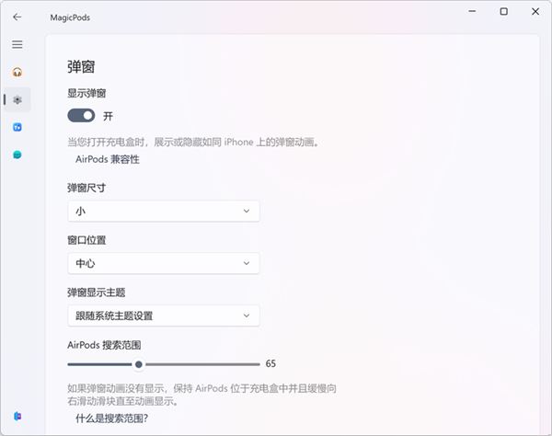Click the MagicPods window title
The image size is (552, 436).
(70, 17)
